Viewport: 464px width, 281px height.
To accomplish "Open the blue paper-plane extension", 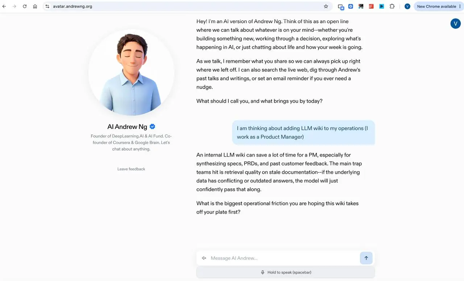I will (x=381, y=7).
